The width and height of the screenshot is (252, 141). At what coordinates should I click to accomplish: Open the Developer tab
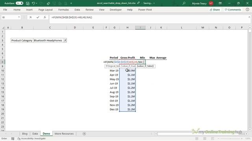click(115, 9)
